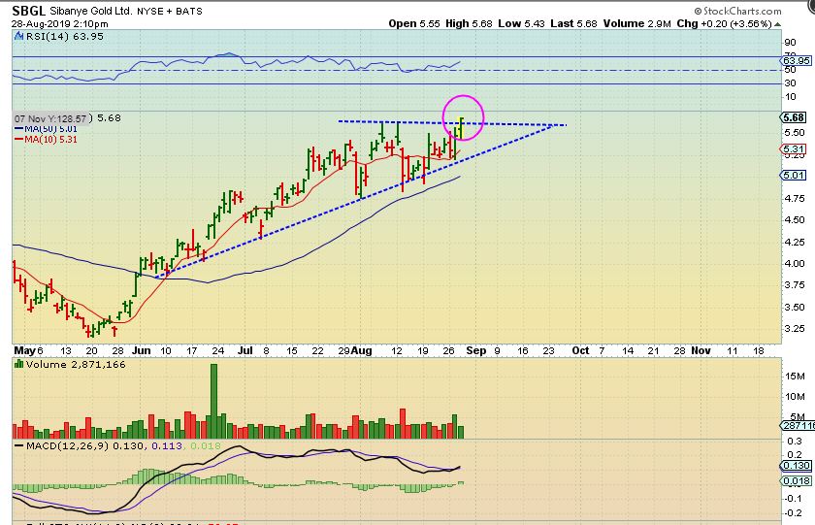
Task: Click the 0.130 MACD axis tag
Action: (796, 466)
